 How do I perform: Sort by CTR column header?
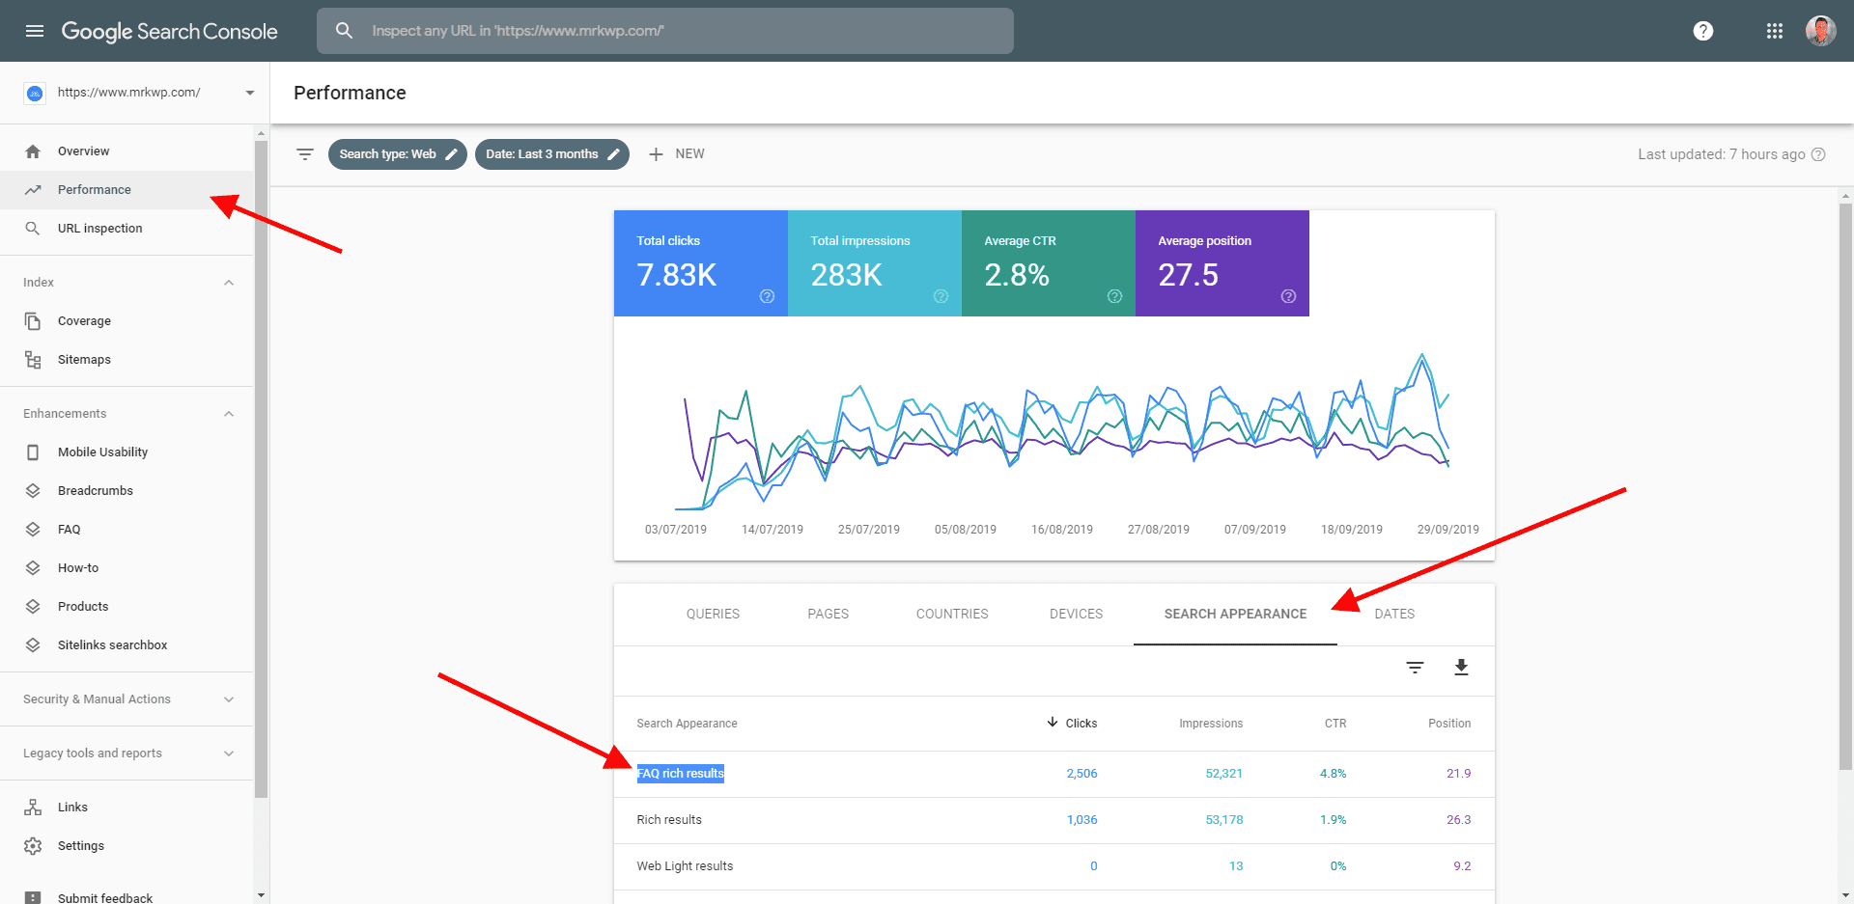[x=1335, y=724]
